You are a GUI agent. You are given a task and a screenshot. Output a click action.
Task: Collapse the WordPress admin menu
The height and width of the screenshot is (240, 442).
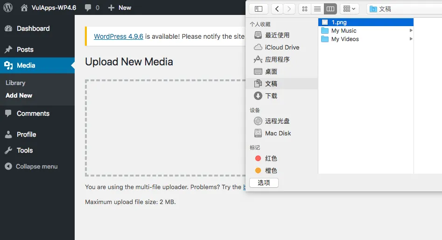[x=36, y=167]
